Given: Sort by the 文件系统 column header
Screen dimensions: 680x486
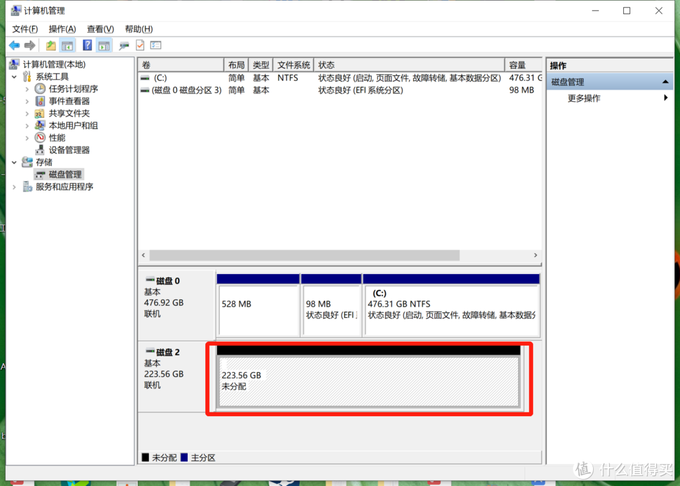Looking at the screenshot, I should tap(293, 65).
